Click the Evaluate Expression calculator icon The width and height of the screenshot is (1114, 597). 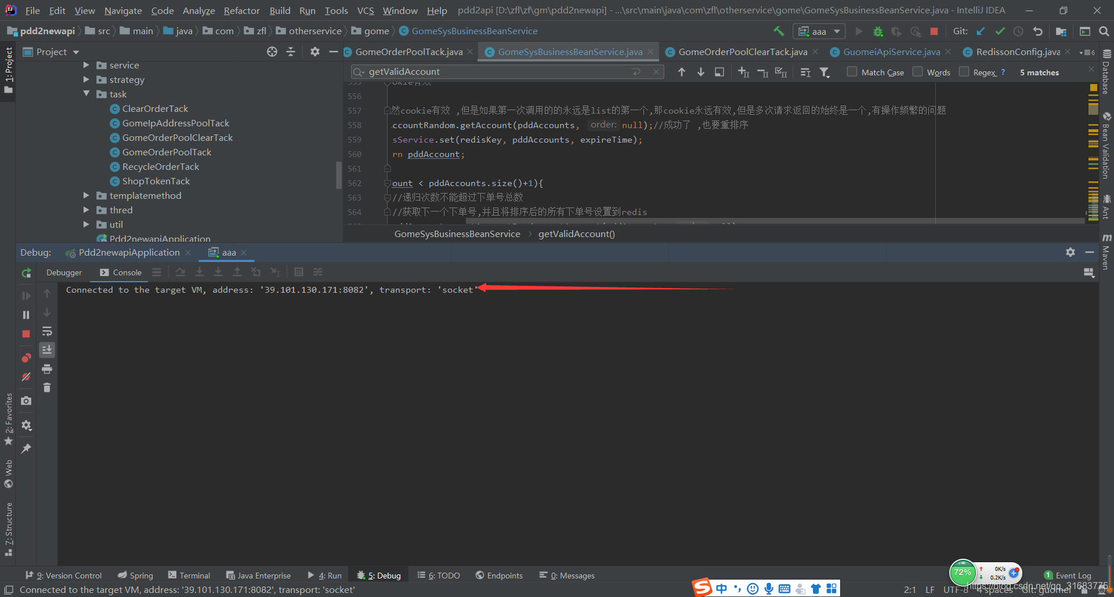pyautogui.click(x=299, y=271)
